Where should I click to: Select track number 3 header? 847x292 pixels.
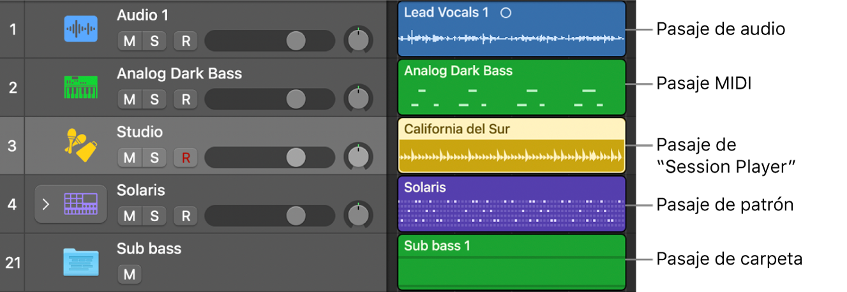(x=12, y=145)
